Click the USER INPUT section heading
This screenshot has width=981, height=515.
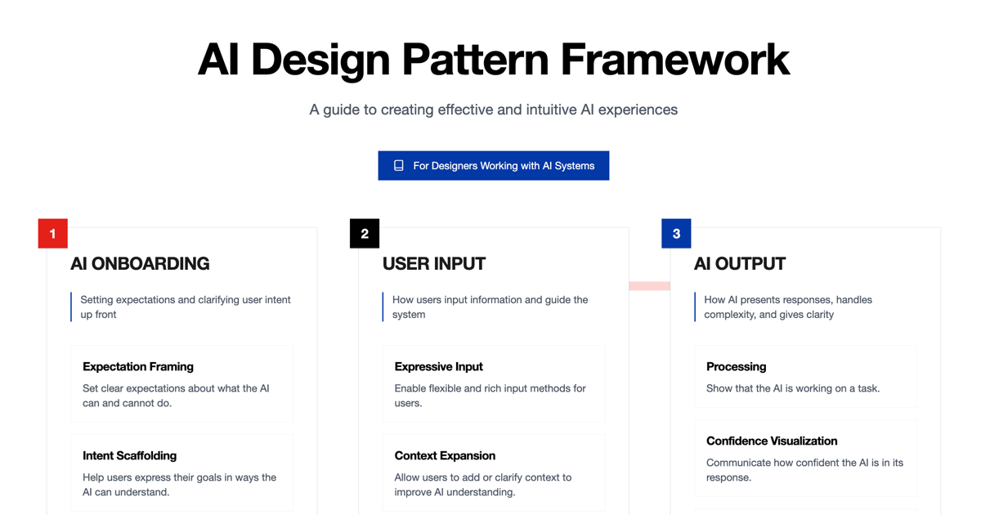434,264
